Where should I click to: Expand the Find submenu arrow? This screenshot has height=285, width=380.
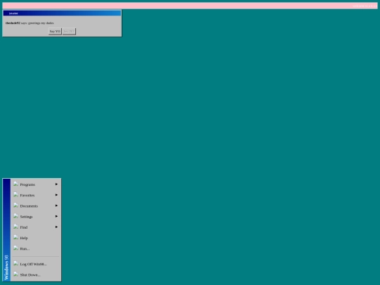click(x=56, y=227)
